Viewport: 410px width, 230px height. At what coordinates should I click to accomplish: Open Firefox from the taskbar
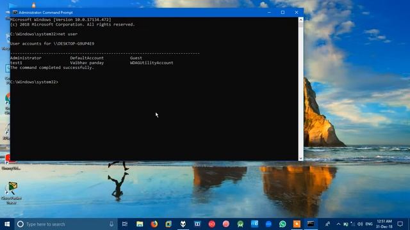[154, 224]
